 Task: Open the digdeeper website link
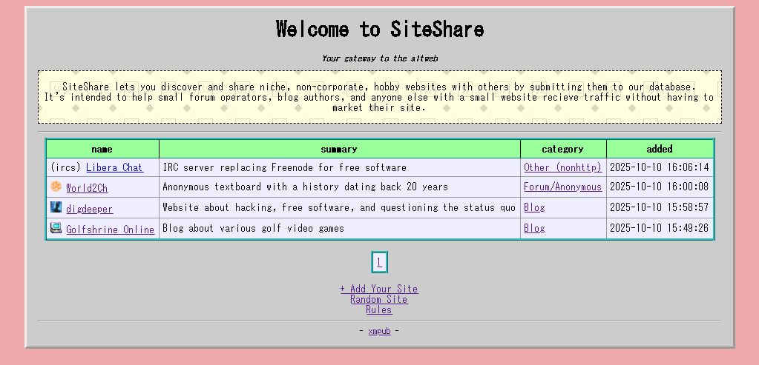click(x=89, y=209)
